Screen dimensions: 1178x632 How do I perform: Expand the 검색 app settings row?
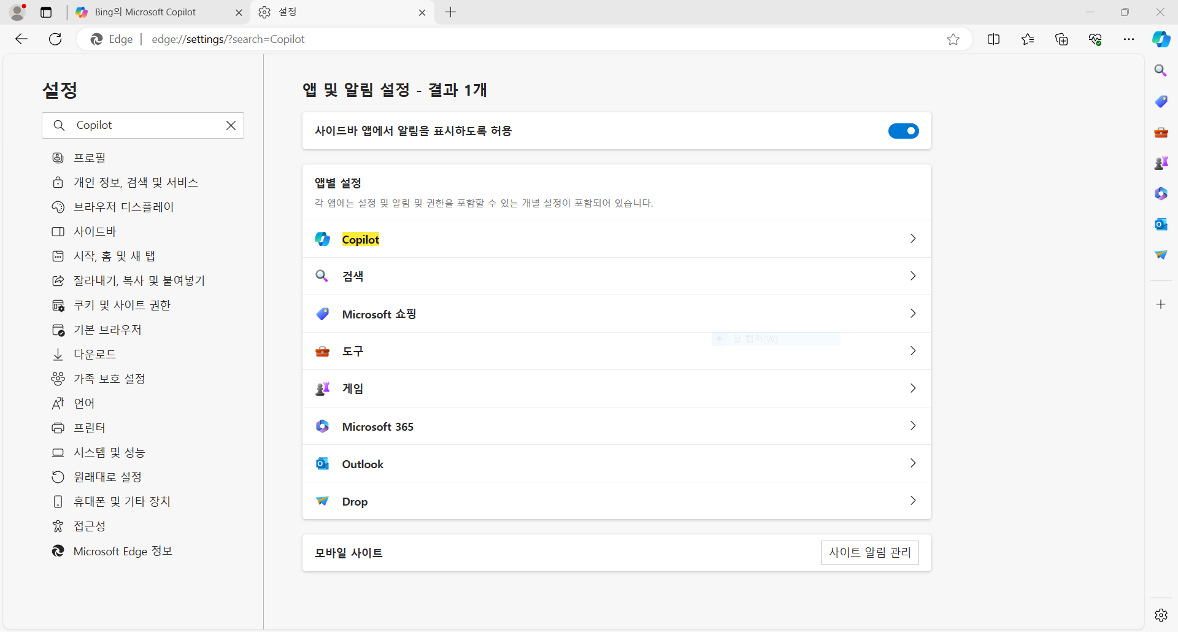[x=617, y=276]
